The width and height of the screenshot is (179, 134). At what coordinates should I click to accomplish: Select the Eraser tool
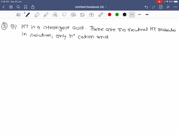point(37,15)
